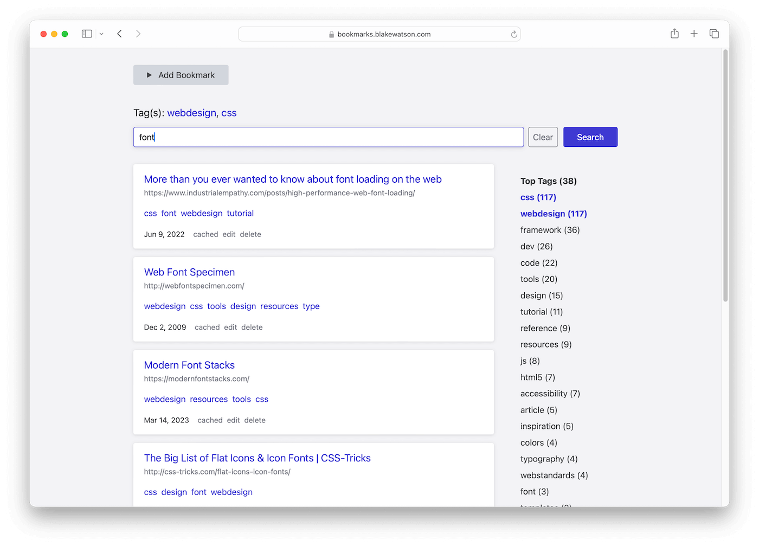Screen dimensions: 759x546
Task: Click 'tutorial' tag on font loading bookmark
Action: (240, 213)
